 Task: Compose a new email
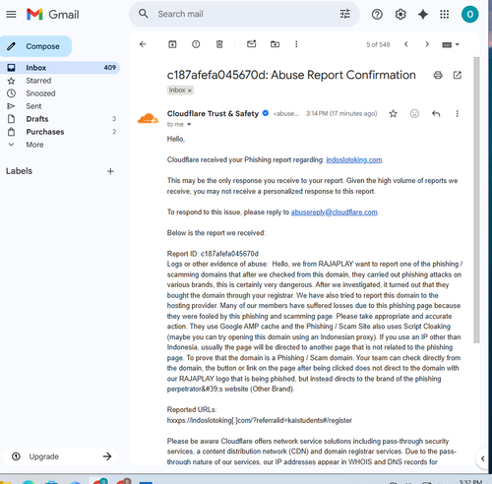click(x=35, y=46)
